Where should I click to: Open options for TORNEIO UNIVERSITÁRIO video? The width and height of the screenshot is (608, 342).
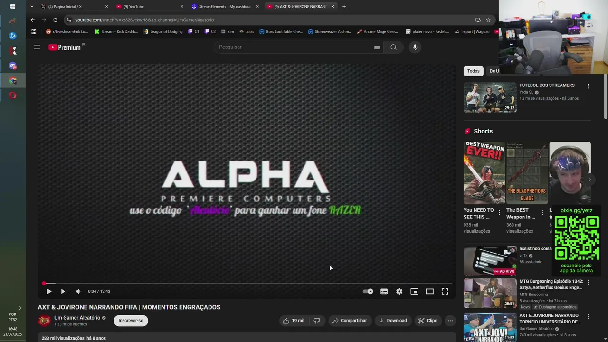pos(588,316)
